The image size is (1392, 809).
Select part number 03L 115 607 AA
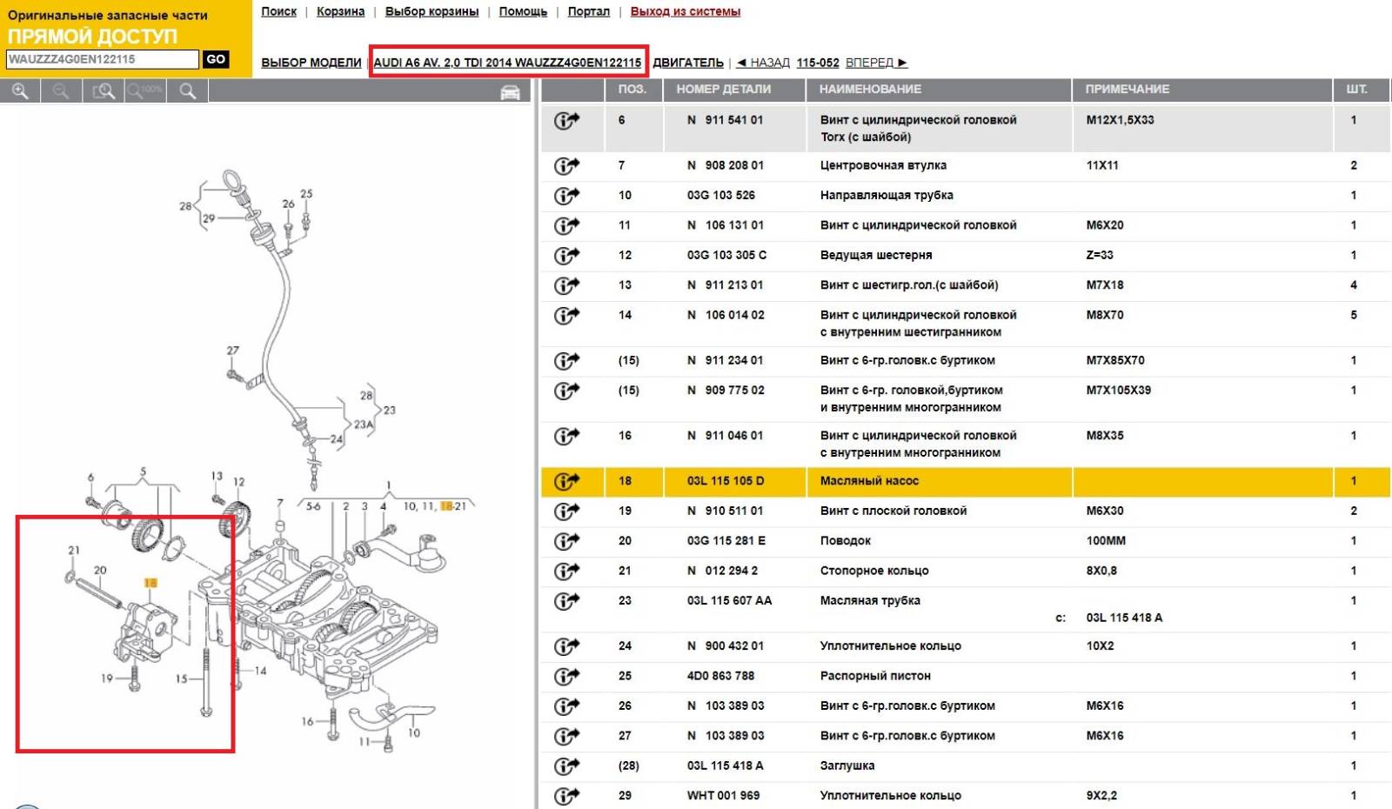tap(730, 600)
